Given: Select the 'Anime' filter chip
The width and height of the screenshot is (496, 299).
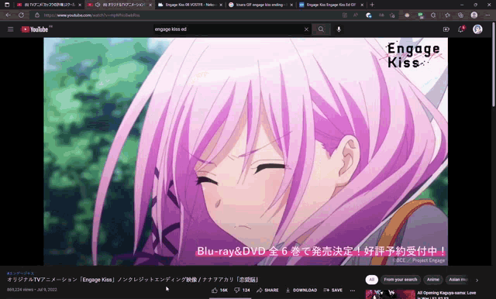Looking at the screenshot, I should pyautogui.click(x=433, y=280).
